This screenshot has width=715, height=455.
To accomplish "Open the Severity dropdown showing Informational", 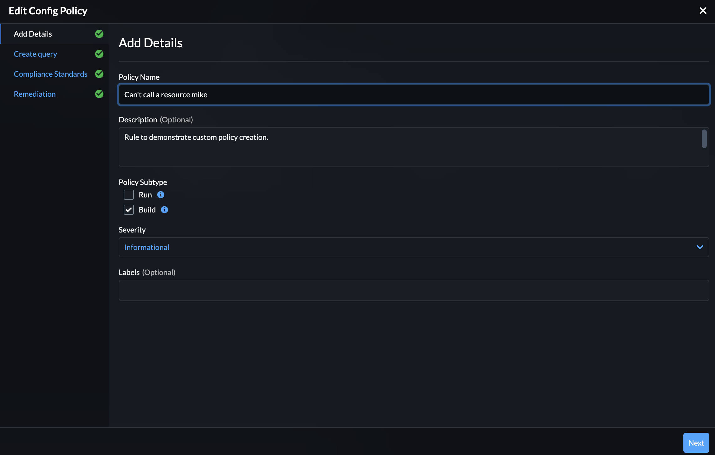I will pyautogui.click(x=414, y=247).
